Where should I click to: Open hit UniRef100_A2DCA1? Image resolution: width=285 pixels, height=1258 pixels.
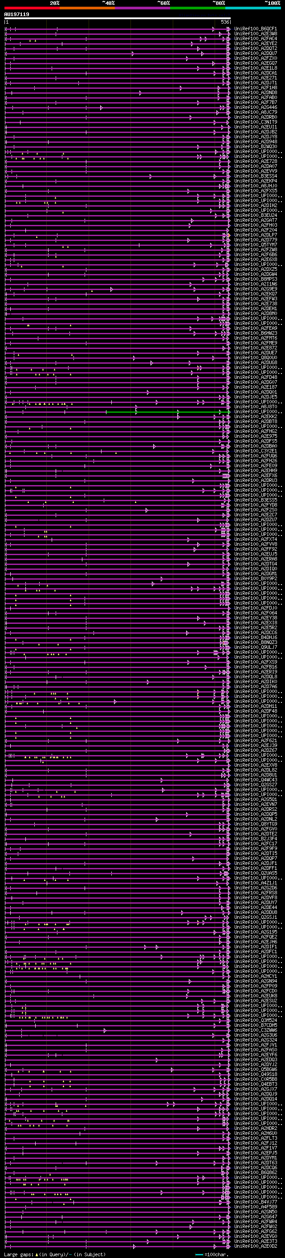tap(255, 73)
